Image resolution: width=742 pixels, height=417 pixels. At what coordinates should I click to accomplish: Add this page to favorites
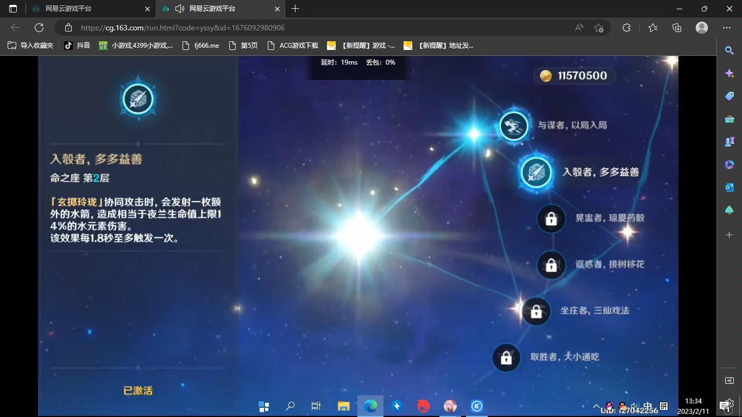[599, 28]
